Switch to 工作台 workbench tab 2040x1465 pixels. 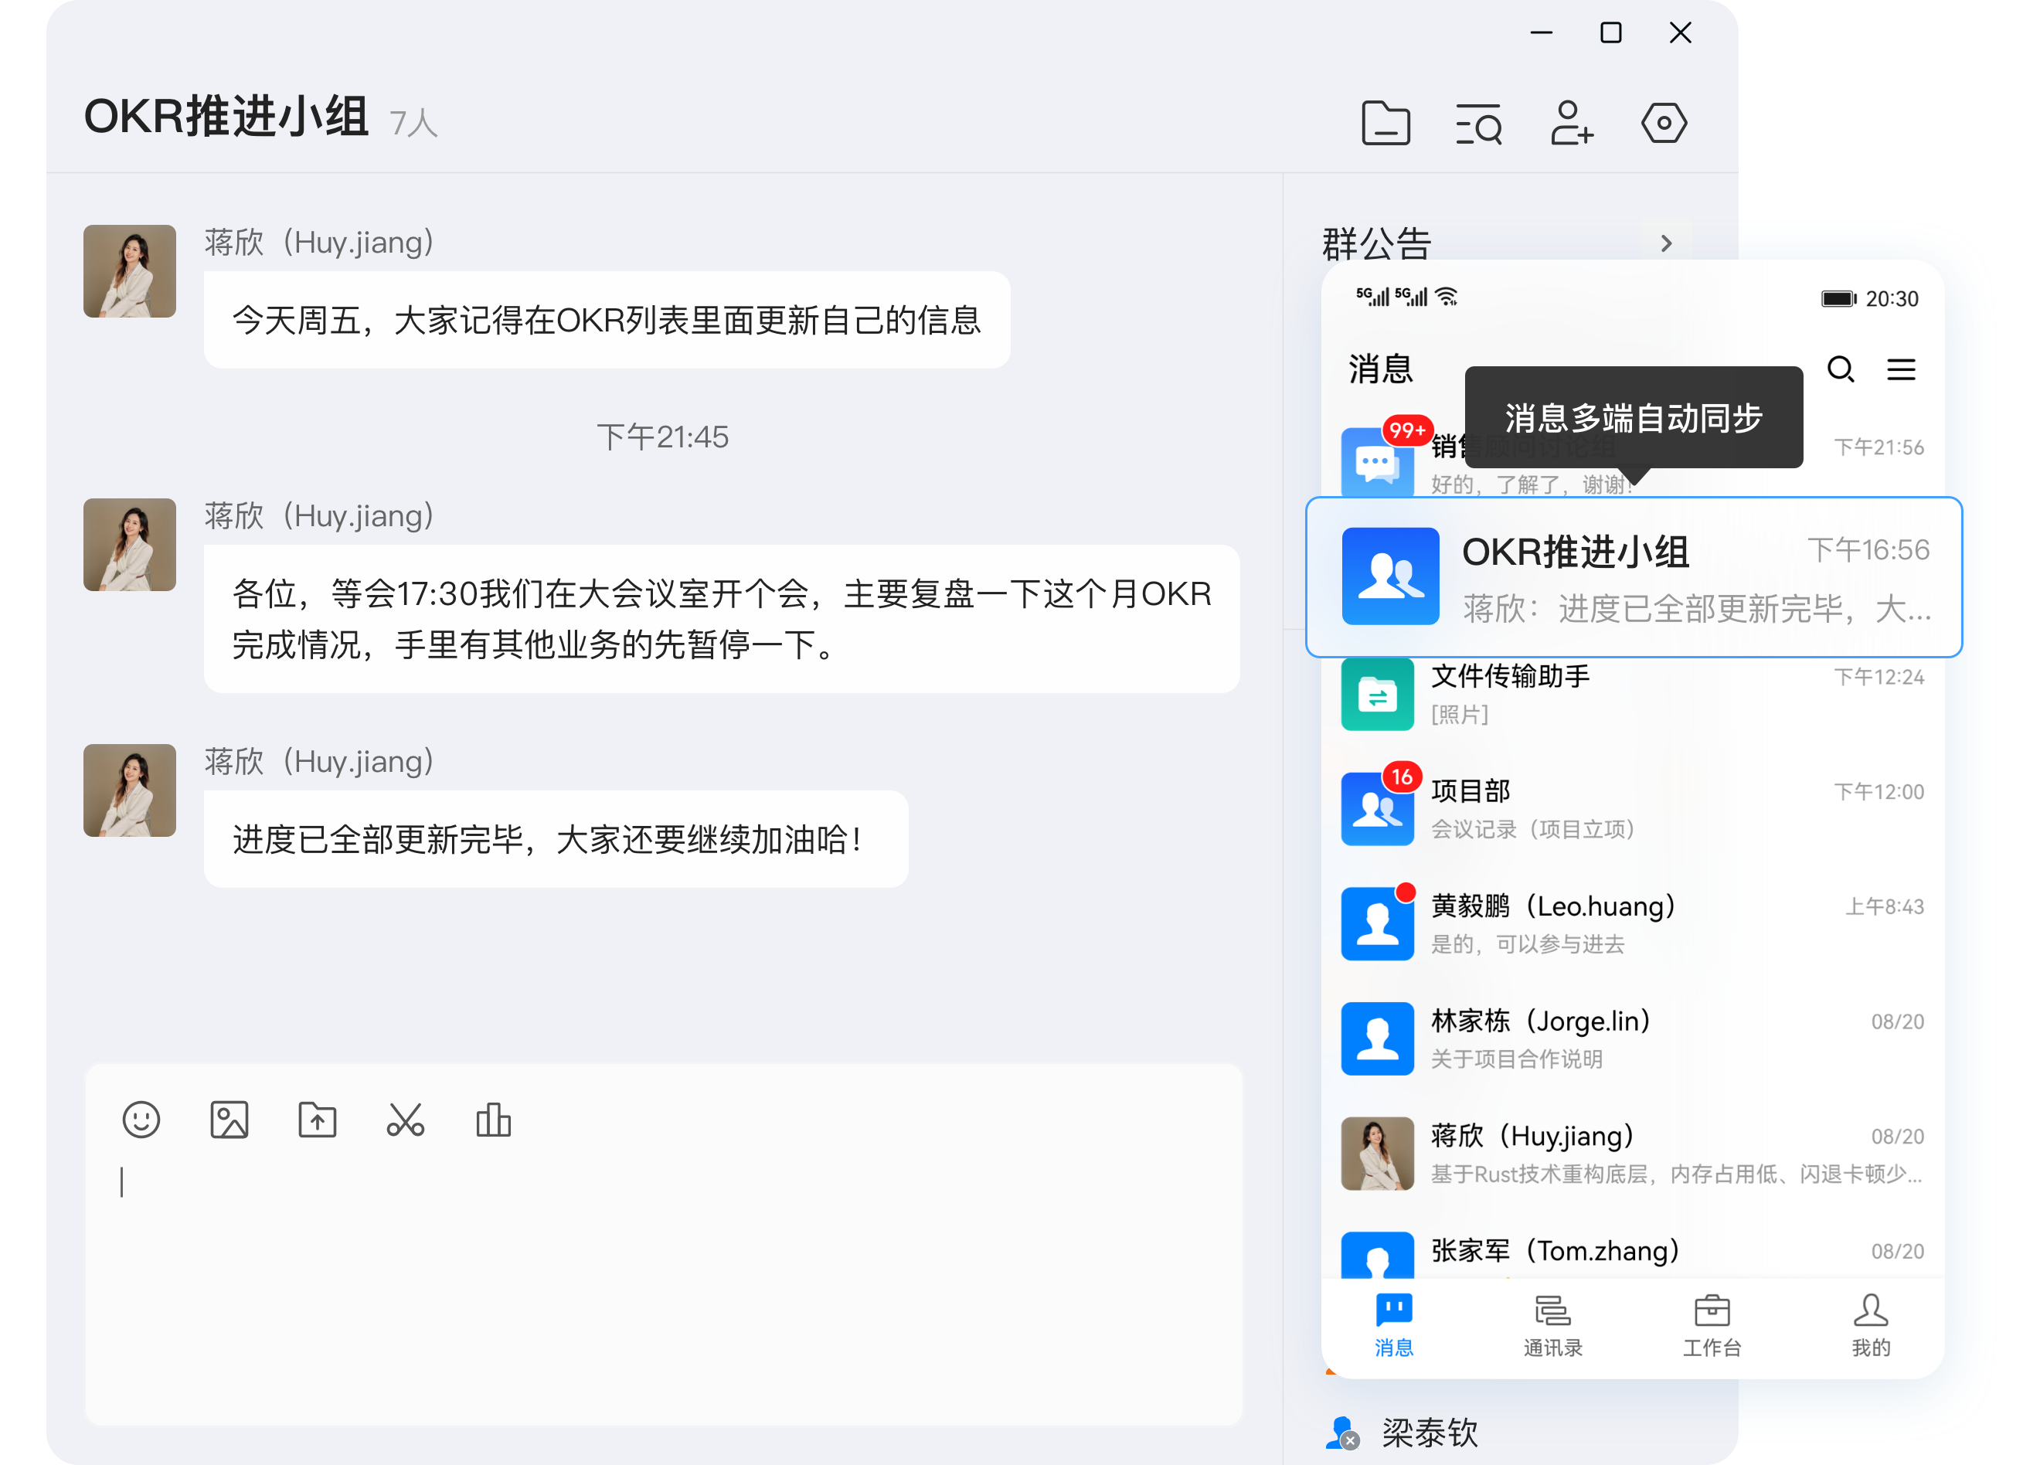pyautogui.click(x=1712, y=1326)
